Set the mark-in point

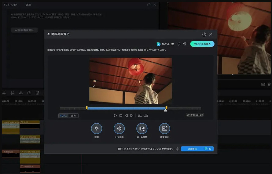140,115
